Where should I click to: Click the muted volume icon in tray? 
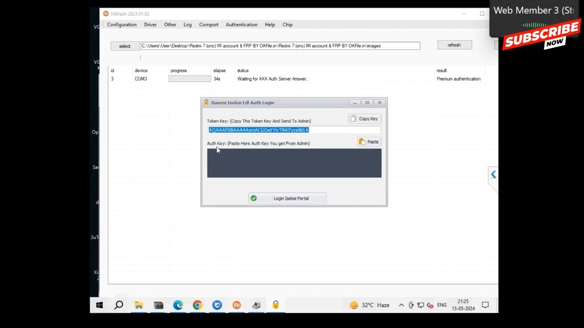430,305
